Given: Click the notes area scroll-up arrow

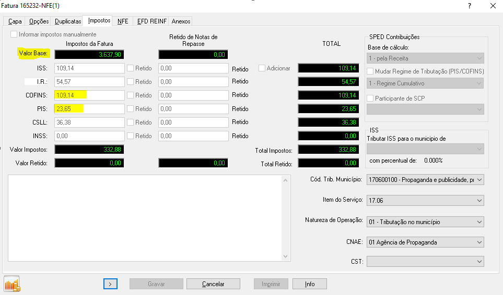Looking at the screenshot, I should (x=286, y=180).
